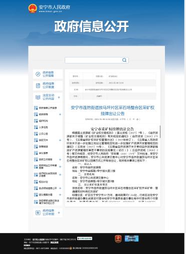Image resolution: width=186 pixels, height=254 pixels.
Task: Click inside the search input field
Action: click(x=94, y=60)
